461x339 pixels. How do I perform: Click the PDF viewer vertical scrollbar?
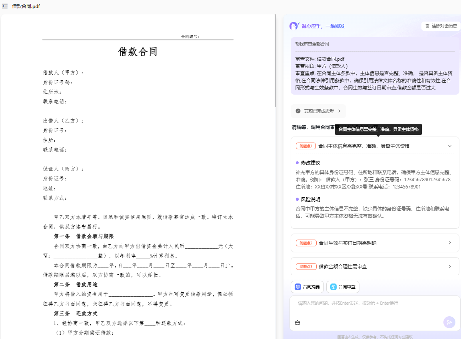pos(275,61)
